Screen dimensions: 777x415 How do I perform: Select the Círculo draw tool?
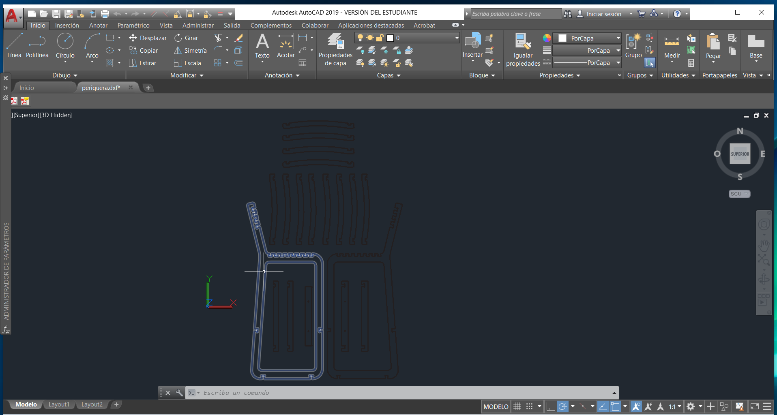(x=65, y=45)
